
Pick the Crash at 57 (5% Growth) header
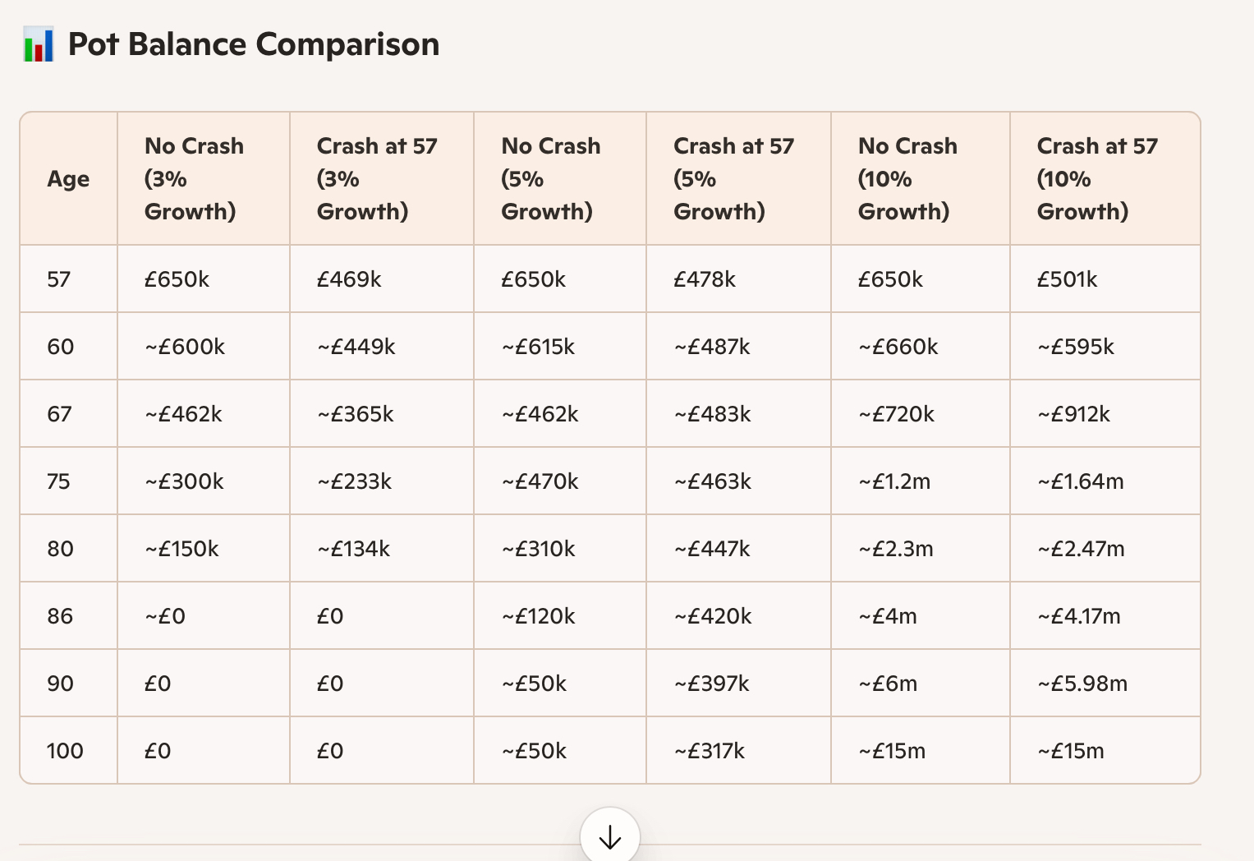pos(733,179)
